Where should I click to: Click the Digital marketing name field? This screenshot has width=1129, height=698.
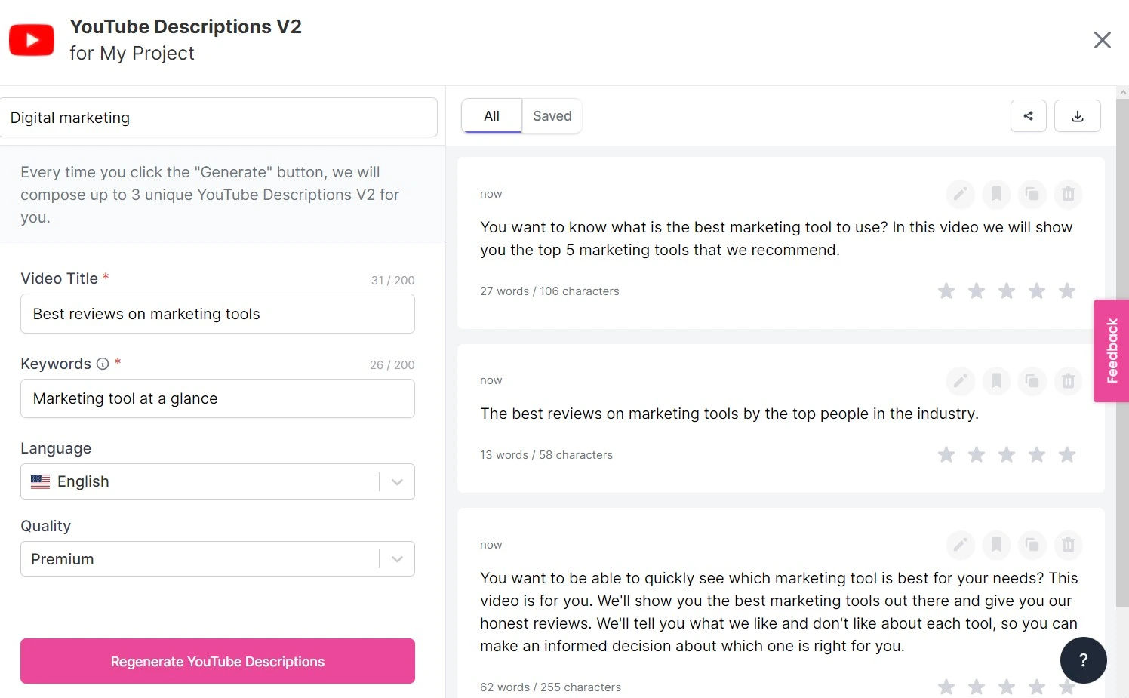[x=217, y=118]
